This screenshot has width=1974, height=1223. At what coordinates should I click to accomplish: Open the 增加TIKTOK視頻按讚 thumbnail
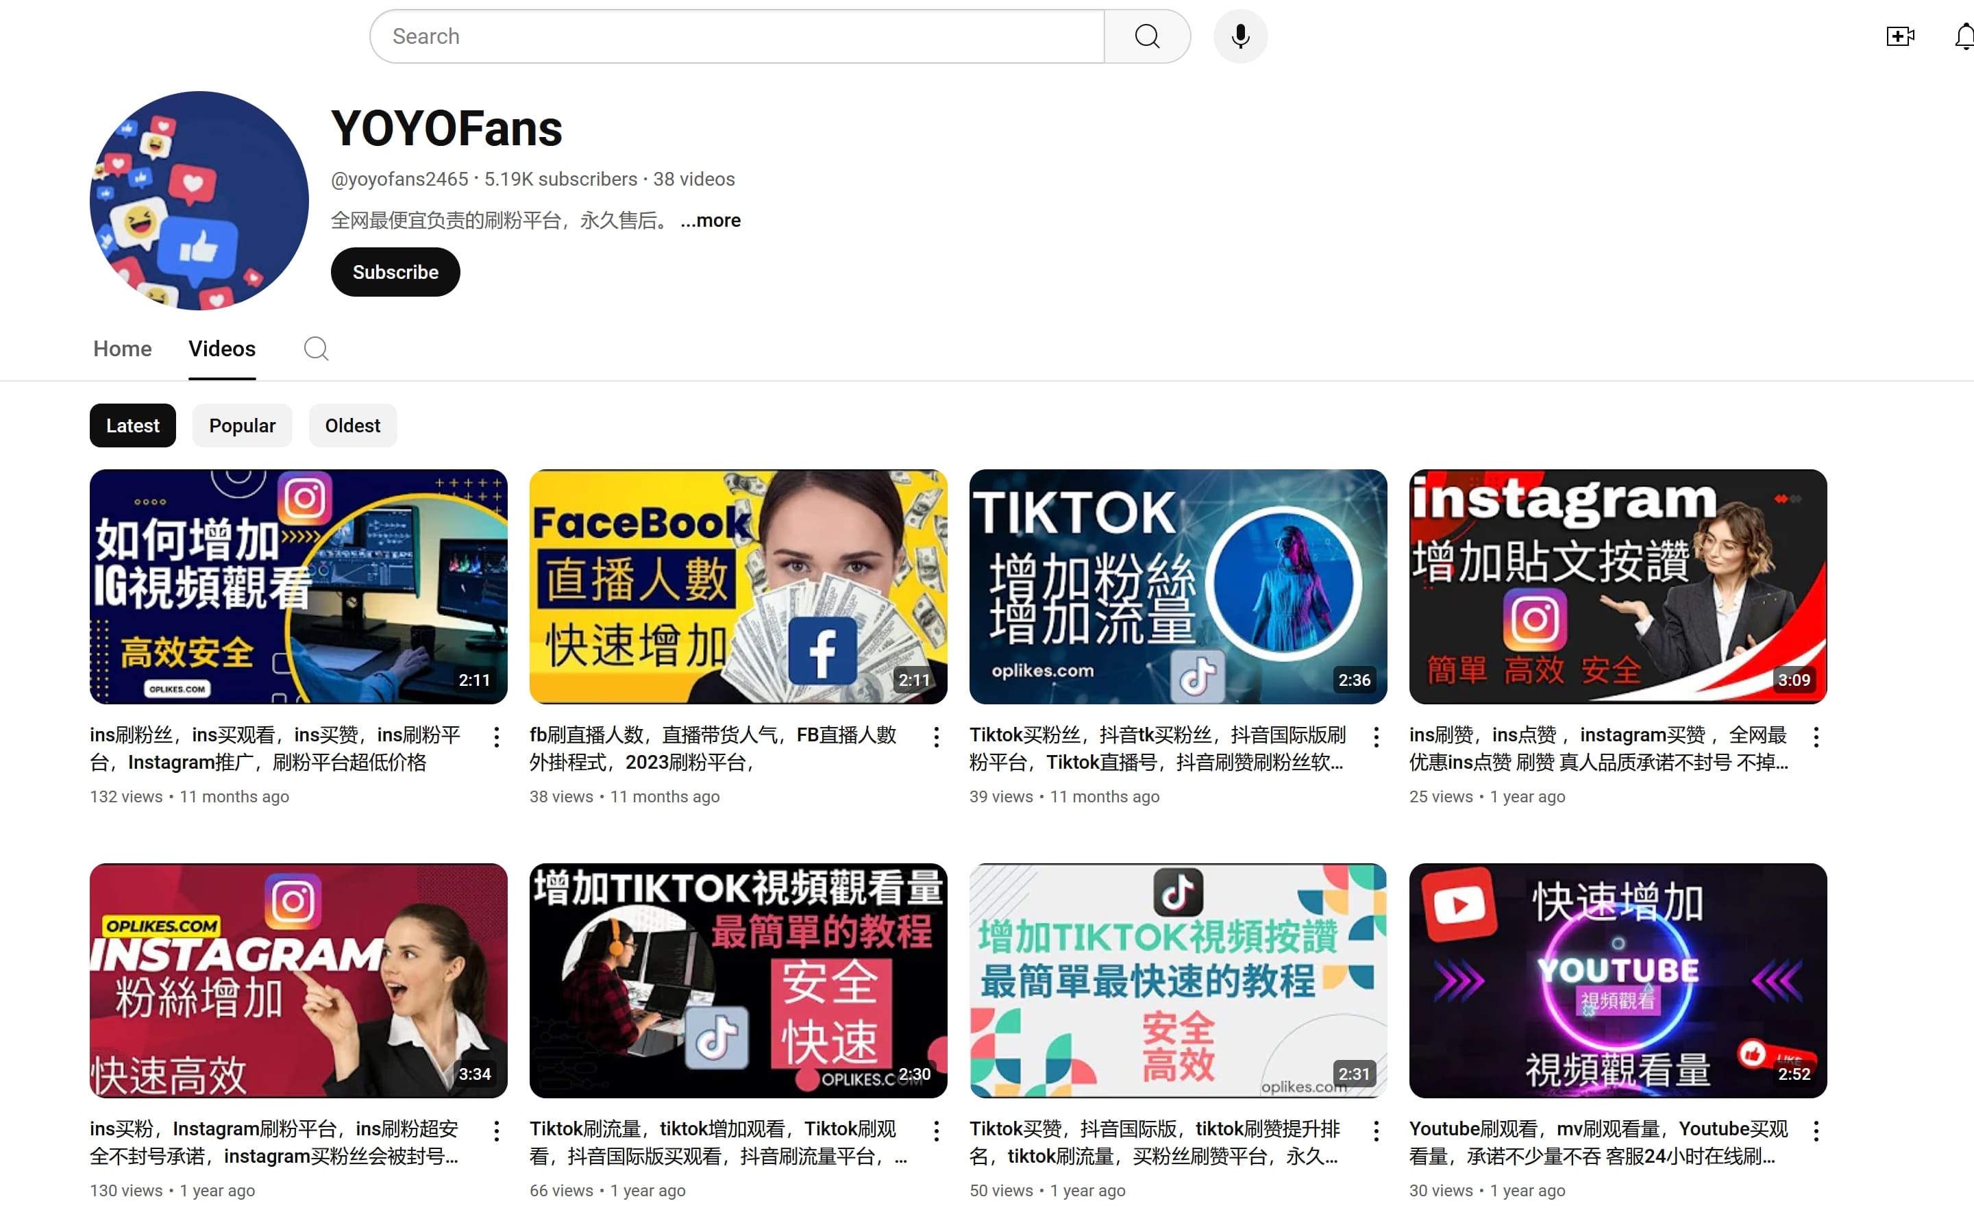pos(1179,980)
